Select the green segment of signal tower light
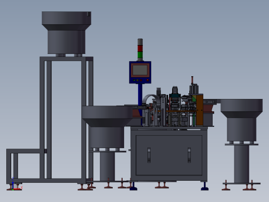 tap(140, 54)
